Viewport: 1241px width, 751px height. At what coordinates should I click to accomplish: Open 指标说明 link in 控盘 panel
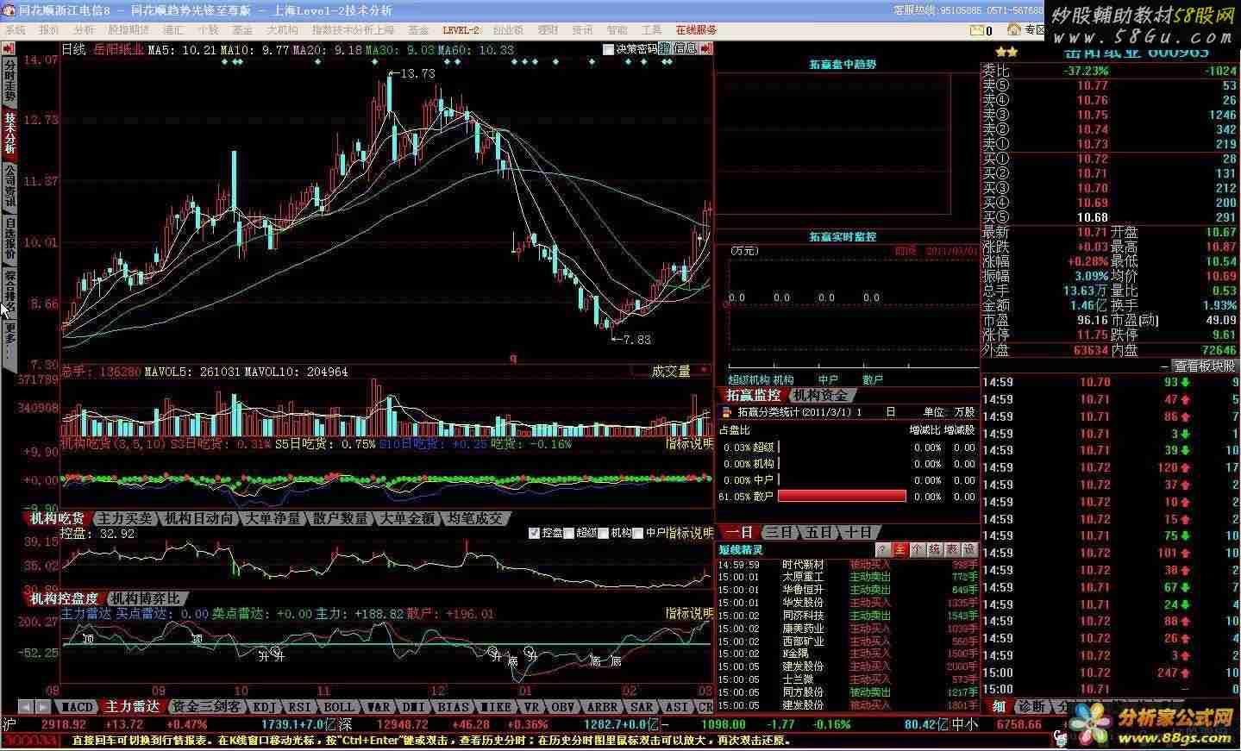[x=690, y=534]
